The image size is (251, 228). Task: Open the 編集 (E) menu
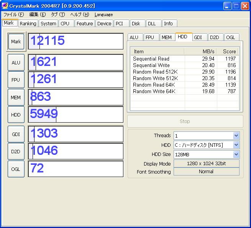[x=38, y=15]
